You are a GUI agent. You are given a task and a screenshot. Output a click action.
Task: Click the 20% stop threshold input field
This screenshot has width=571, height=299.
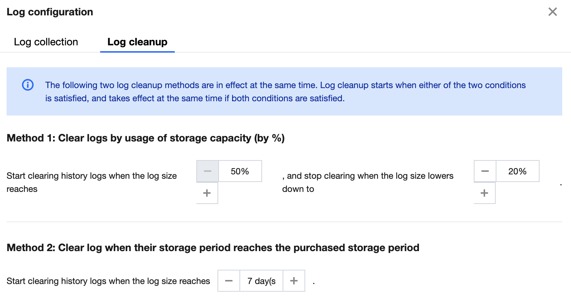pos(517,171)
